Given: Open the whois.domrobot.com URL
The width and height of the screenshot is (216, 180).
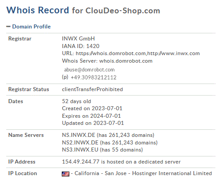Looking at the screenshot, I should click(111, 53).
